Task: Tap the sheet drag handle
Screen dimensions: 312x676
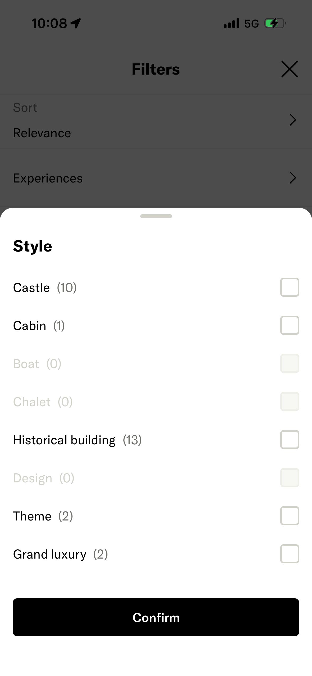Action: point(156,216)
